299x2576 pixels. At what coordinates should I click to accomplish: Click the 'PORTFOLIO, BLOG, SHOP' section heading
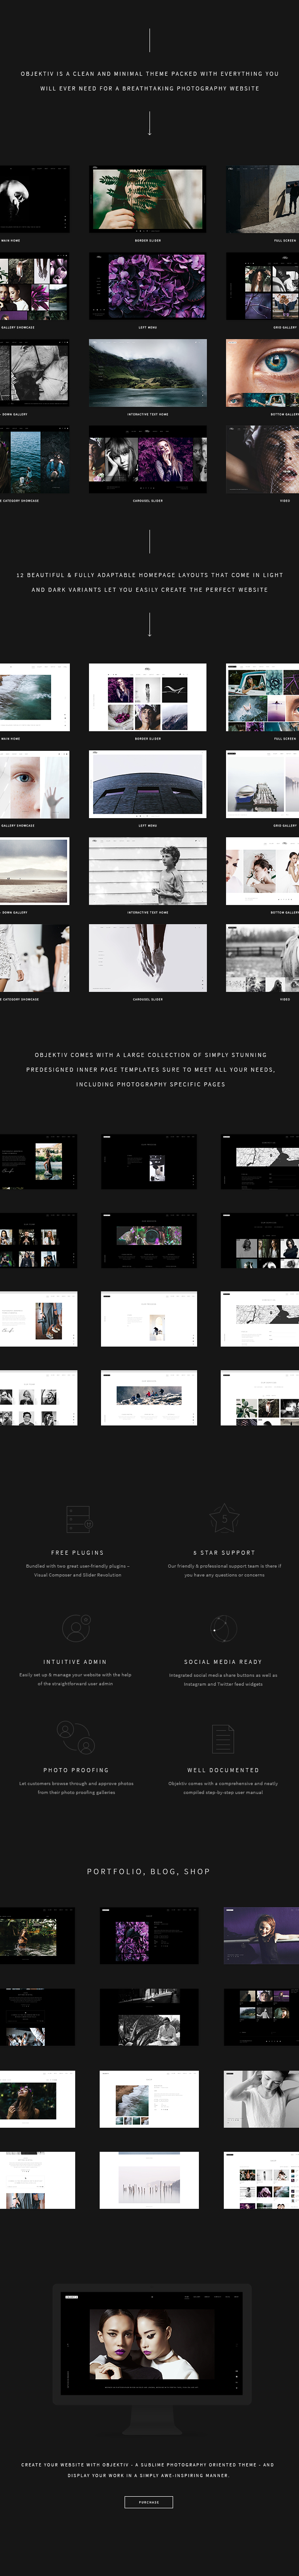(149, 1871)
